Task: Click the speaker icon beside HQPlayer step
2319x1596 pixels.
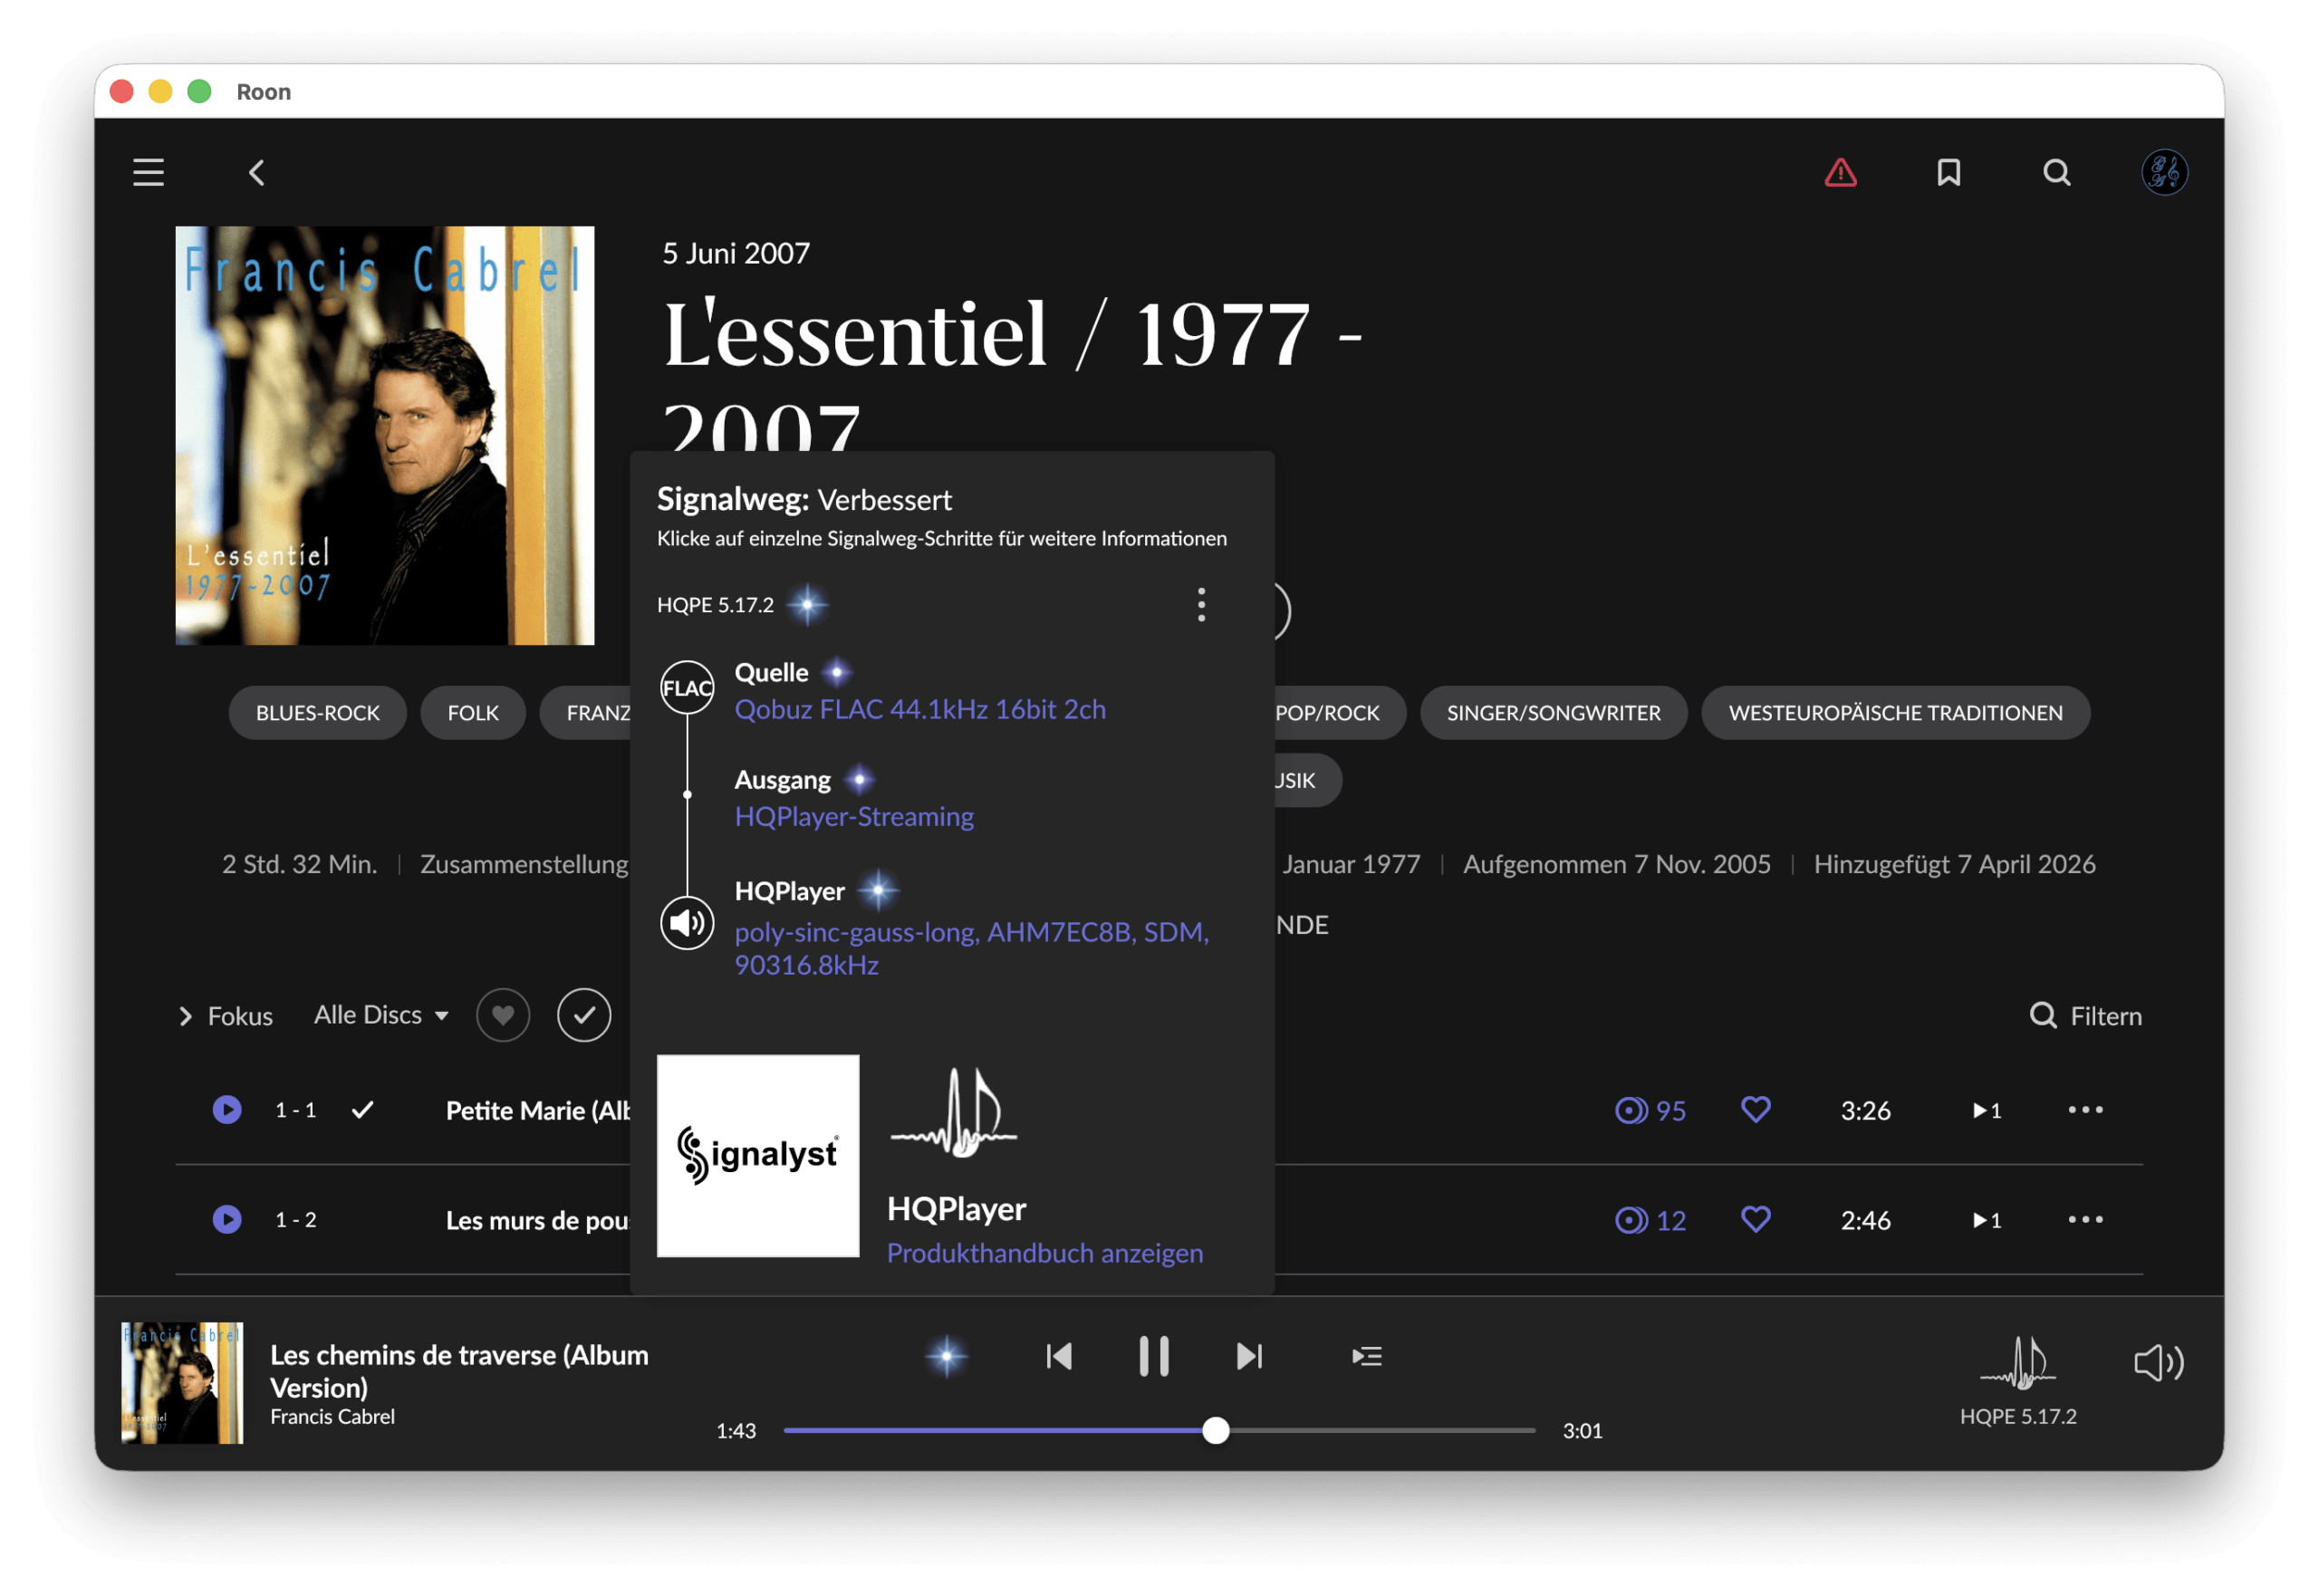Action: 687,923
